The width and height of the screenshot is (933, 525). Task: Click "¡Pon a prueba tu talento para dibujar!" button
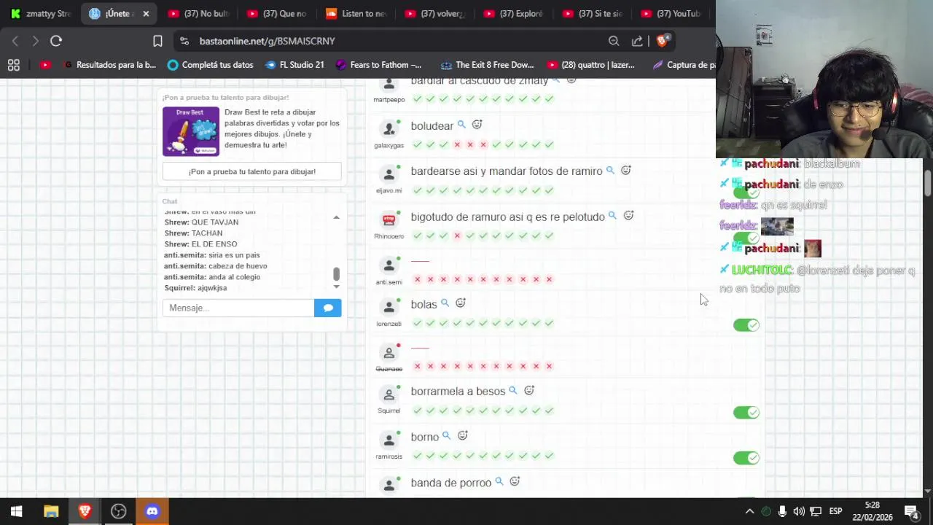click(252, 171)
